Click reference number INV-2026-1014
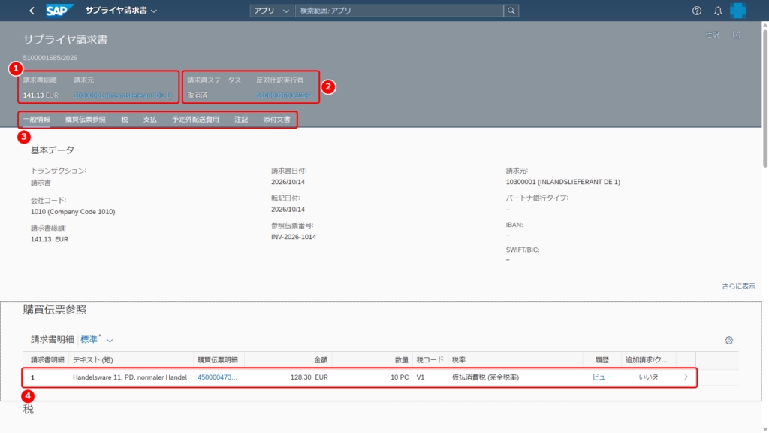The height and width of the screenshot is (433, 769). point(294,237)
